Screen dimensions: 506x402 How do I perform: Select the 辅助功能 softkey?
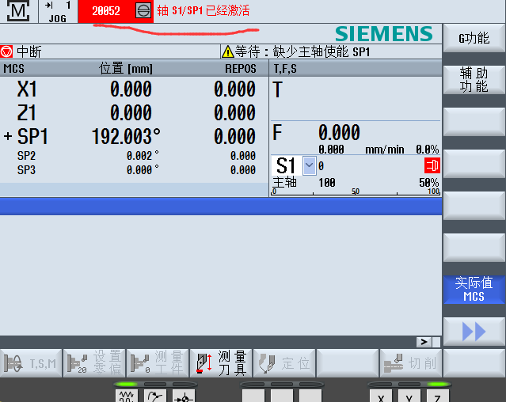click(474, 80)
